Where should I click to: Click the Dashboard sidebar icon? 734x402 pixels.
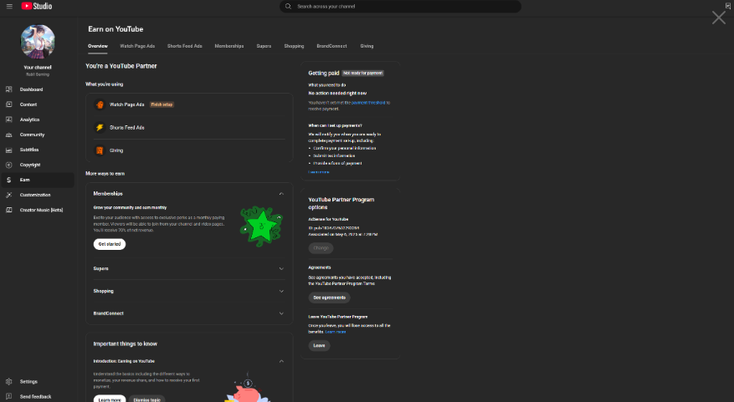(x=9, y=89)
